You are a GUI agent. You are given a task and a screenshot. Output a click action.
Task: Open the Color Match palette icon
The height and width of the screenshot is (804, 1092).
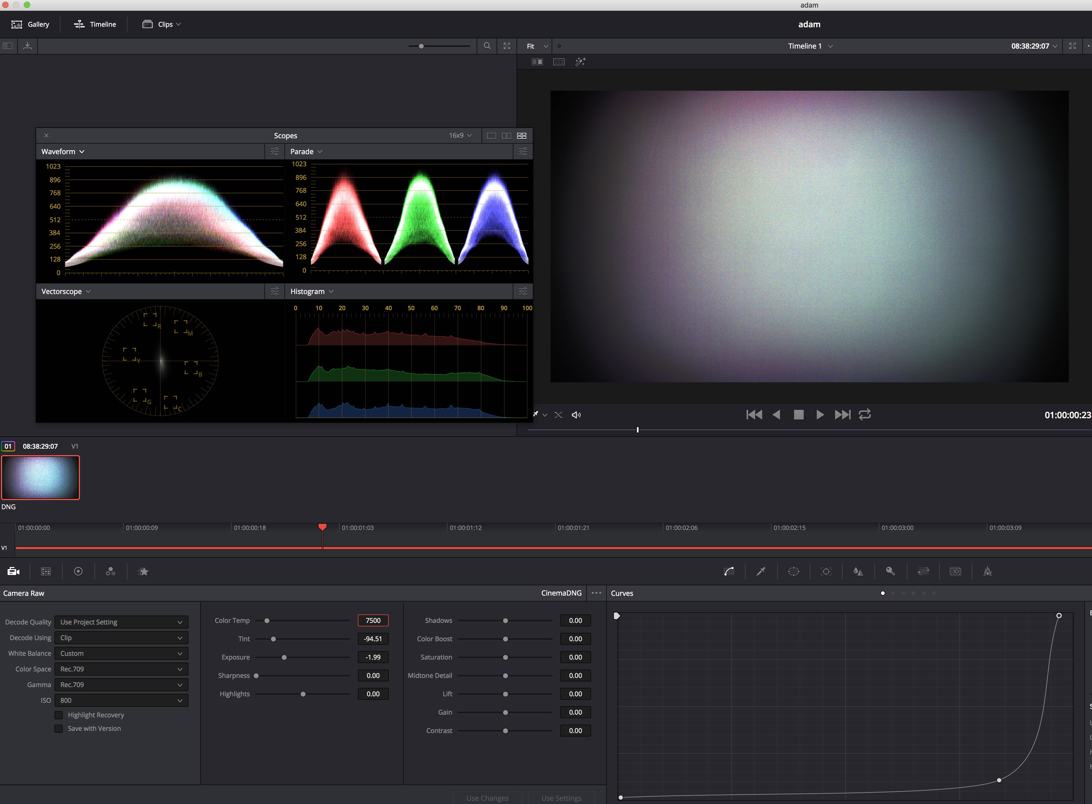pos(46,571)
